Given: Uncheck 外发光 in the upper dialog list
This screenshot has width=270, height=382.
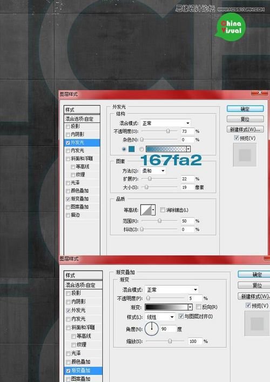Looking at the screenshot, I should [x=68, y=143].
